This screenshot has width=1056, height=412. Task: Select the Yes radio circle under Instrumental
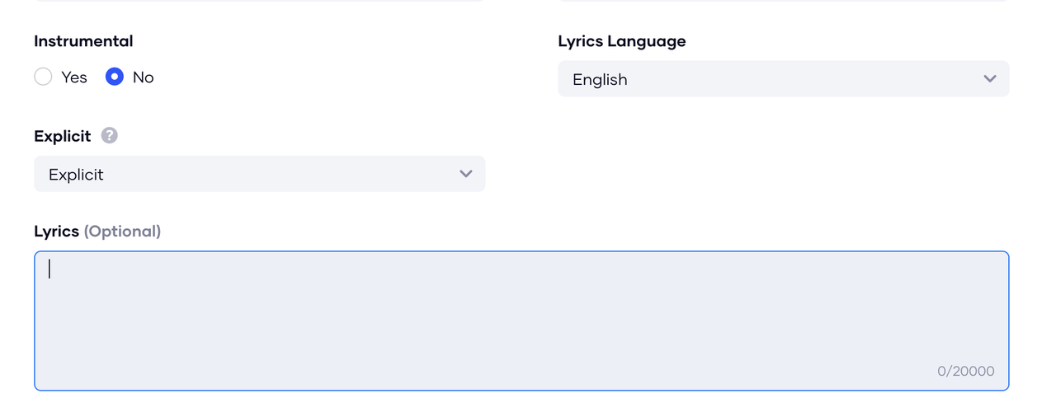coord(43,77)
